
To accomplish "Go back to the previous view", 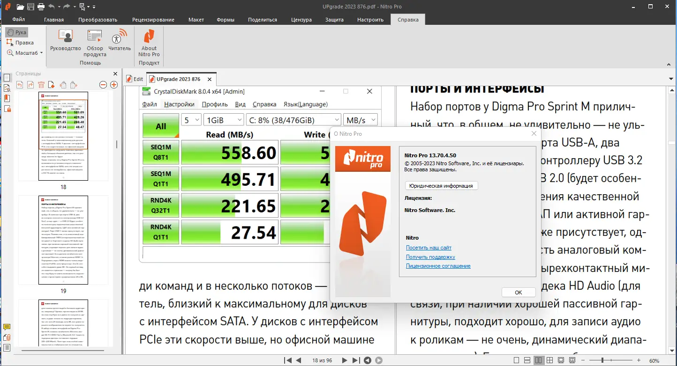I will point(368,360).
